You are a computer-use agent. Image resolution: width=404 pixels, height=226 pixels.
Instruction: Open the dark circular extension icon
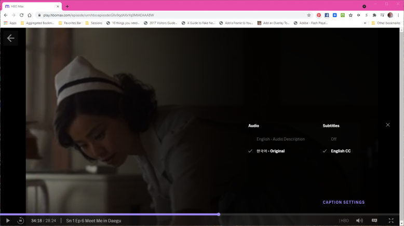[358, 15]
